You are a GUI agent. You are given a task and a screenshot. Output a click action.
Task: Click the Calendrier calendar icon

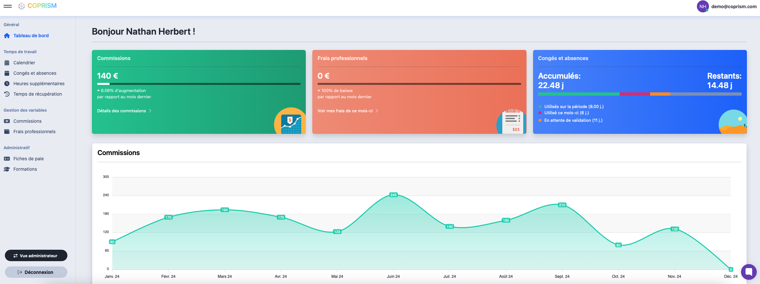(7, 63)
